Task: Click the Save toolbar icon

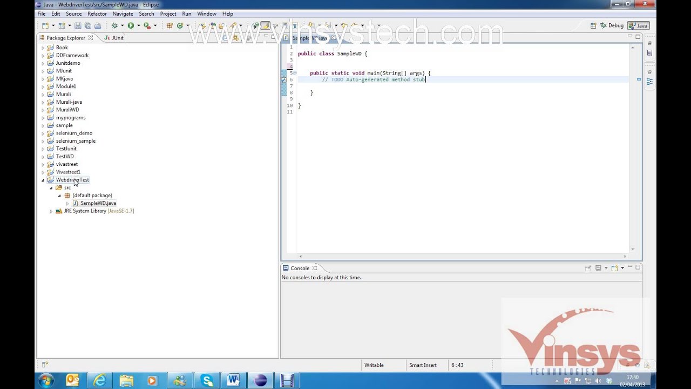Action: [78, 25]
